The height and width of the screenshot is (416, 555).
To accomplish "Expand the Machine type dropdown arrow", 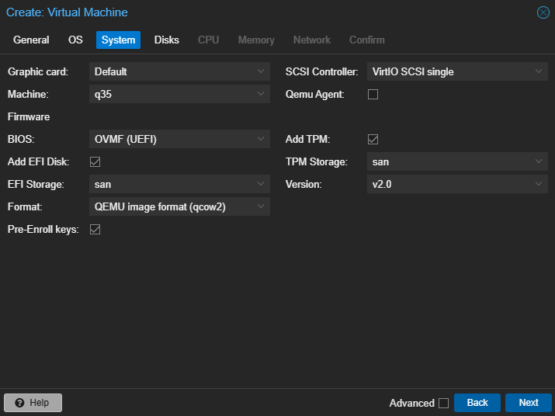I will tap(261, 94).
